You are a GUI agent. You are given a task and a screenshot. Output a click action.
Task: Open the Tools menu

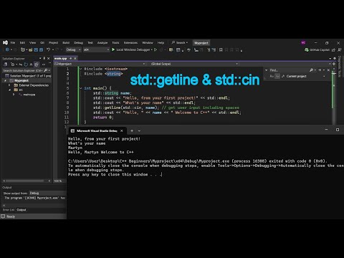click(115, 43)
